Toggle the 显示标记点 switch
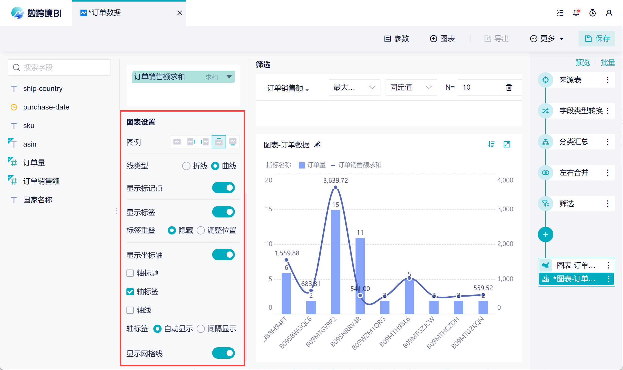 pos(223,188)
